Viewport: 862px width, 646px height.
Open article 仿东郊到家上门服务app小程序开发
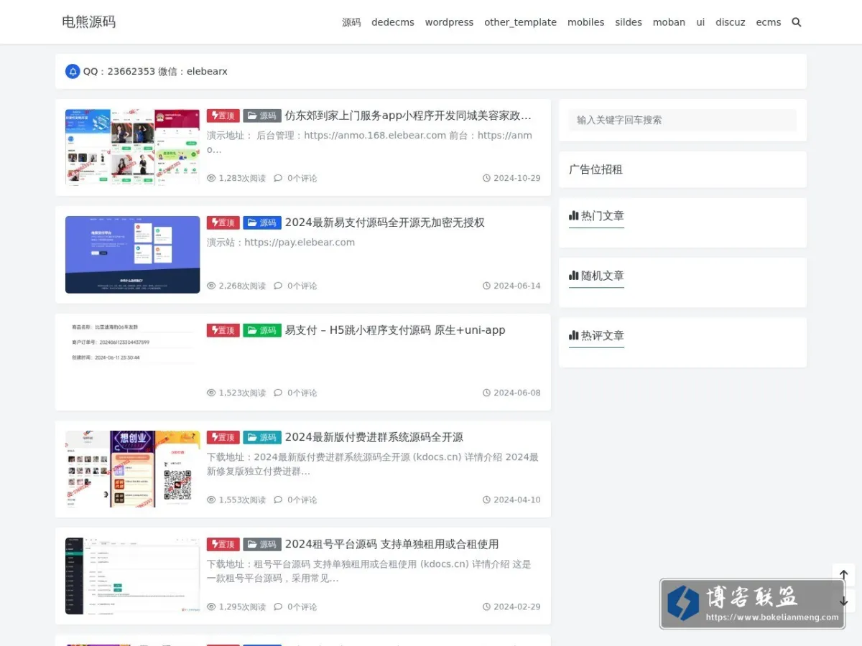[408, 116]
